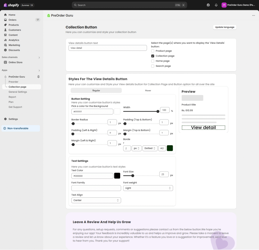Click the notification bell icon

pyautogui.click(x=216, y=5)
